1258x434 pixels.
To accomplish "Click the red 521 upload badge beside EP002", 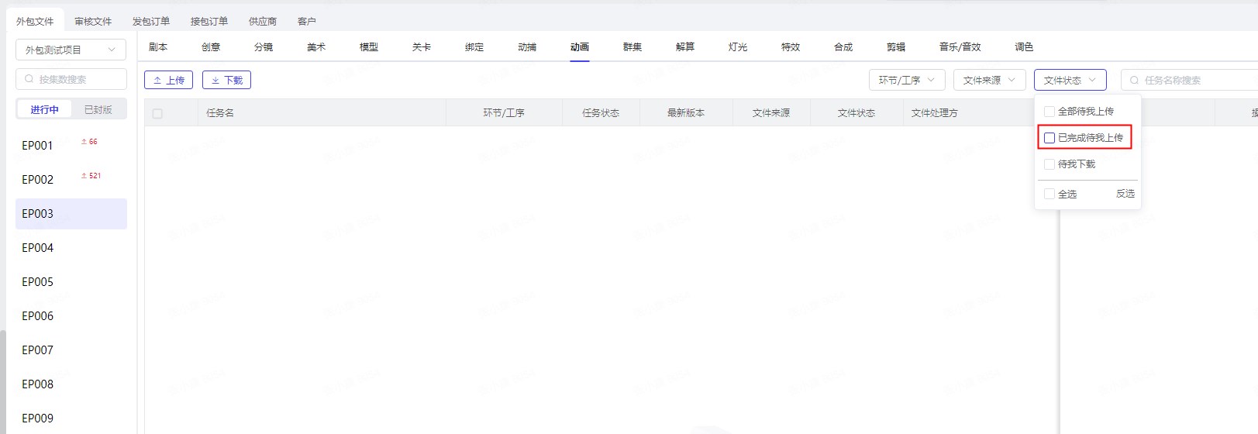I will pyautogui.click(x=91, y=176).
